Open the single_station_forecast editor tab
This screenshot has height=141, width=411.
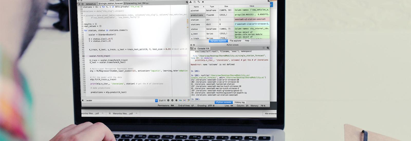(x=110, y=4)
